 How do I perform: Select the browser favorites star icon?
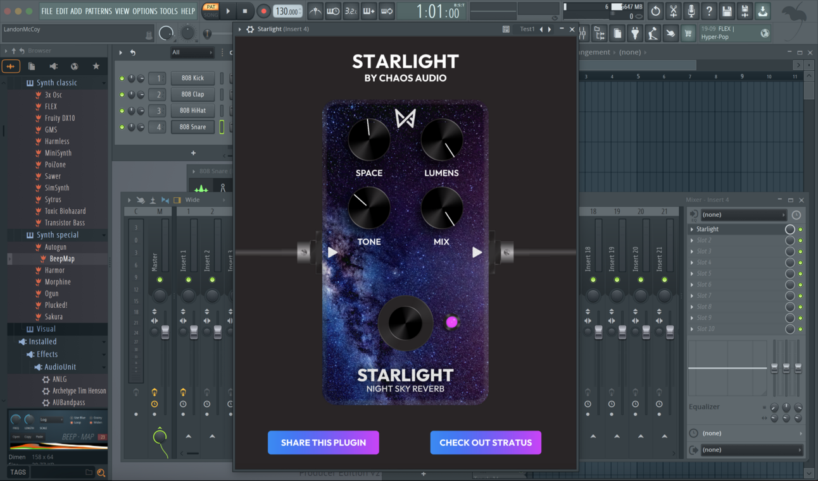pos(96,66)
